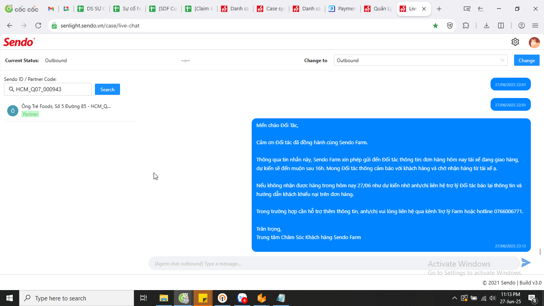This screenshot has width=544, height=306.
Task: Send the chat message with the paper-plane icon
Action: pyautogui.click(x=526, y=263)
